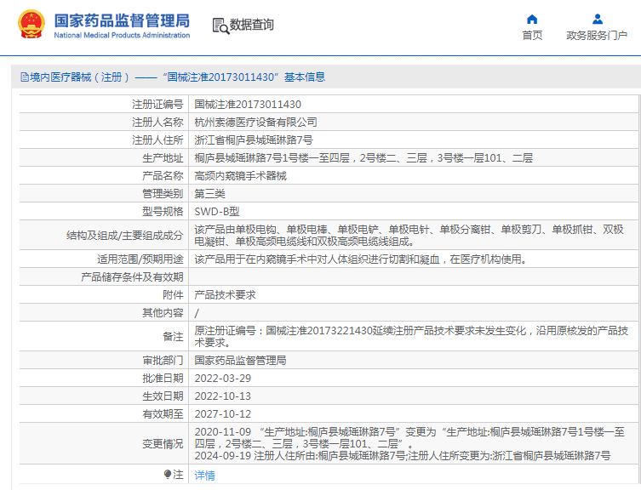Click the 境内医疗器械（注册）基本信息 heading
The width and height of the screenshot is (641, 490).
point(177,77)
